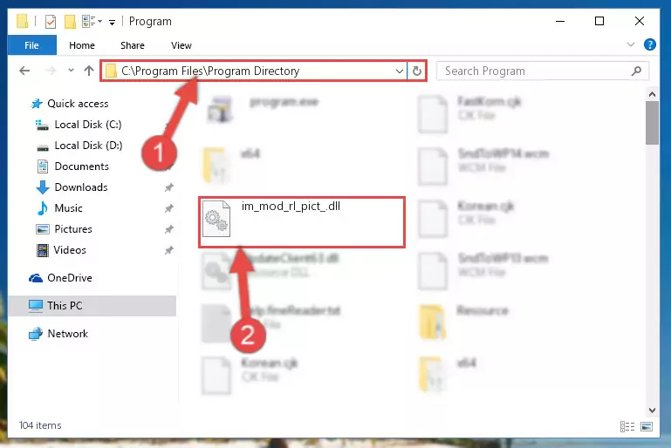
Task: Refresh the current folder
Action: (417, 71)
